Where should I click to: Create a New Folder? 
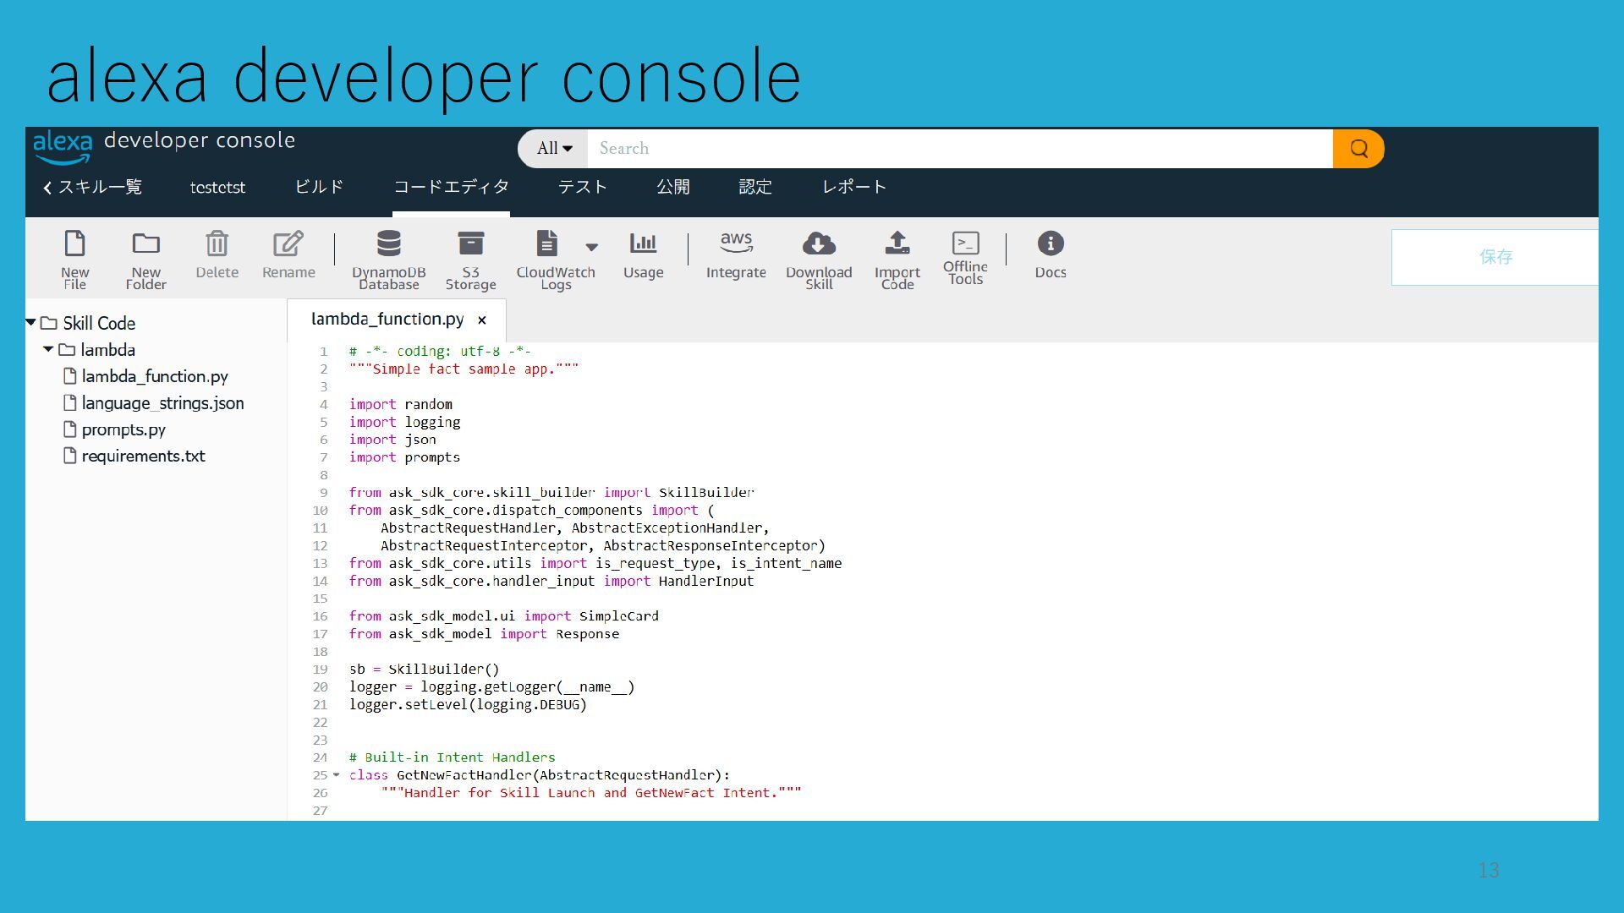145,244
